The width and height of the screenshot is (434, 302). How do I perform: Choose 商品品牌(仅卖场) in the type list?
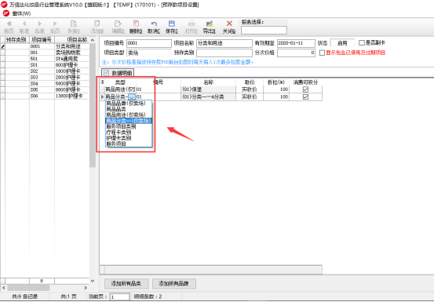pyautogui.click(x=126, y=104)
